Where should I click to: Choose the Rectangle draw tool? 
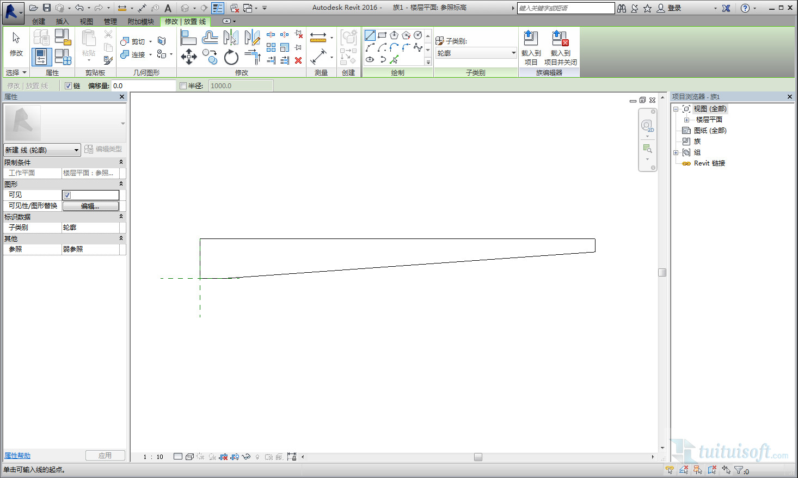382,35
